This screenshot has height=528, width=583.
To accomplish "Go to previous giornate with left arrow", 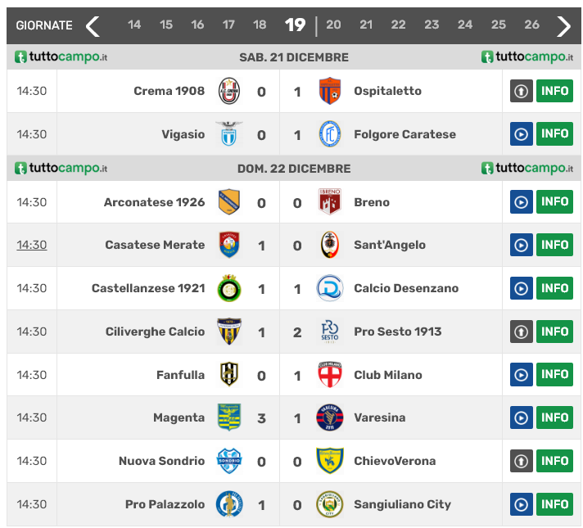I will click(x=93, y=26).
